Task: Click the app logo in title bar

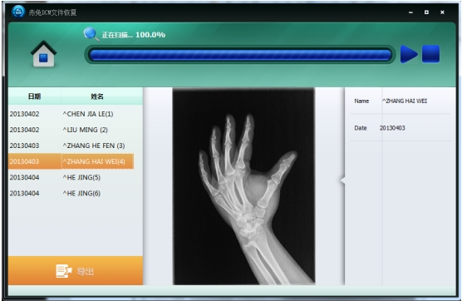Action: (18, 12)
